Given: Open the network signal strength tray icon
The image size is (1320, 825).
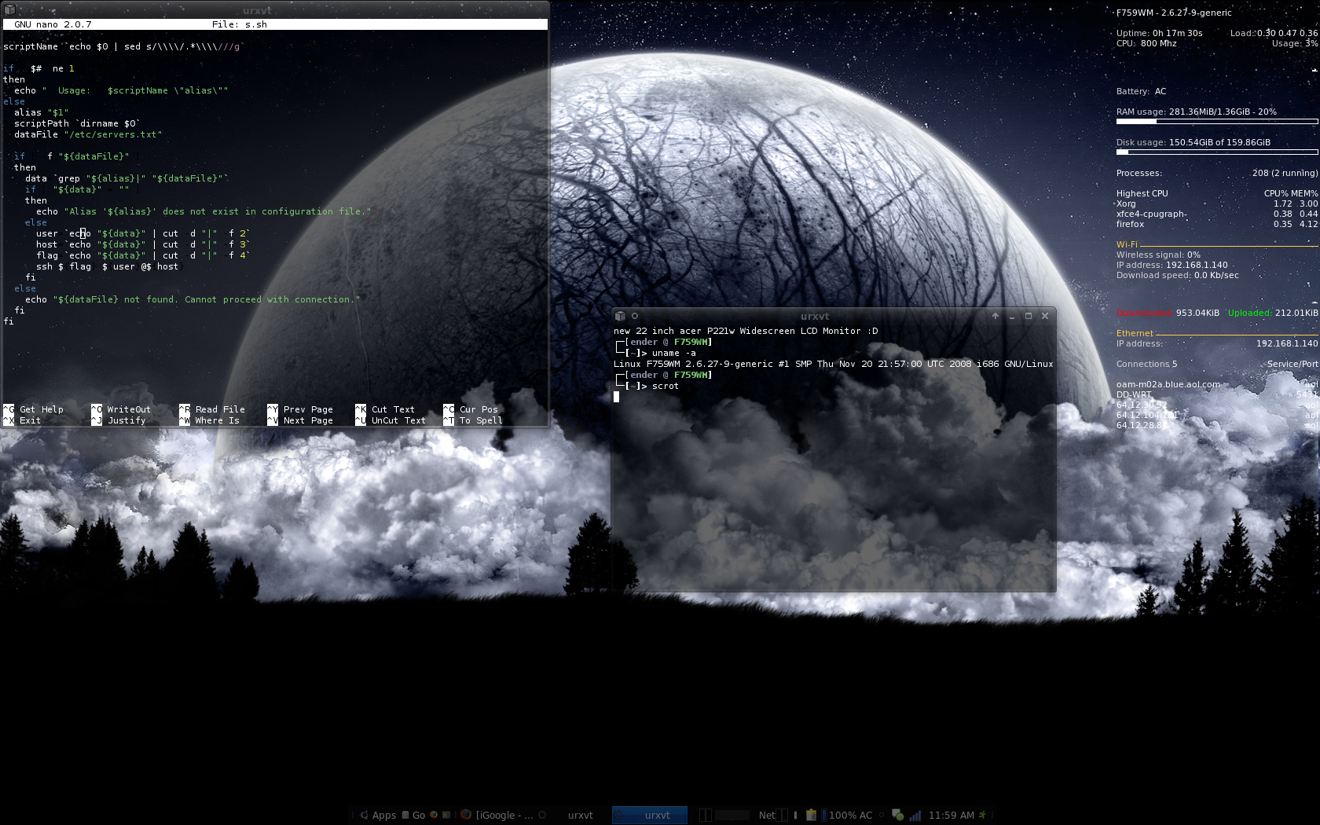Looking at the screenshot, I should (915, 815).
